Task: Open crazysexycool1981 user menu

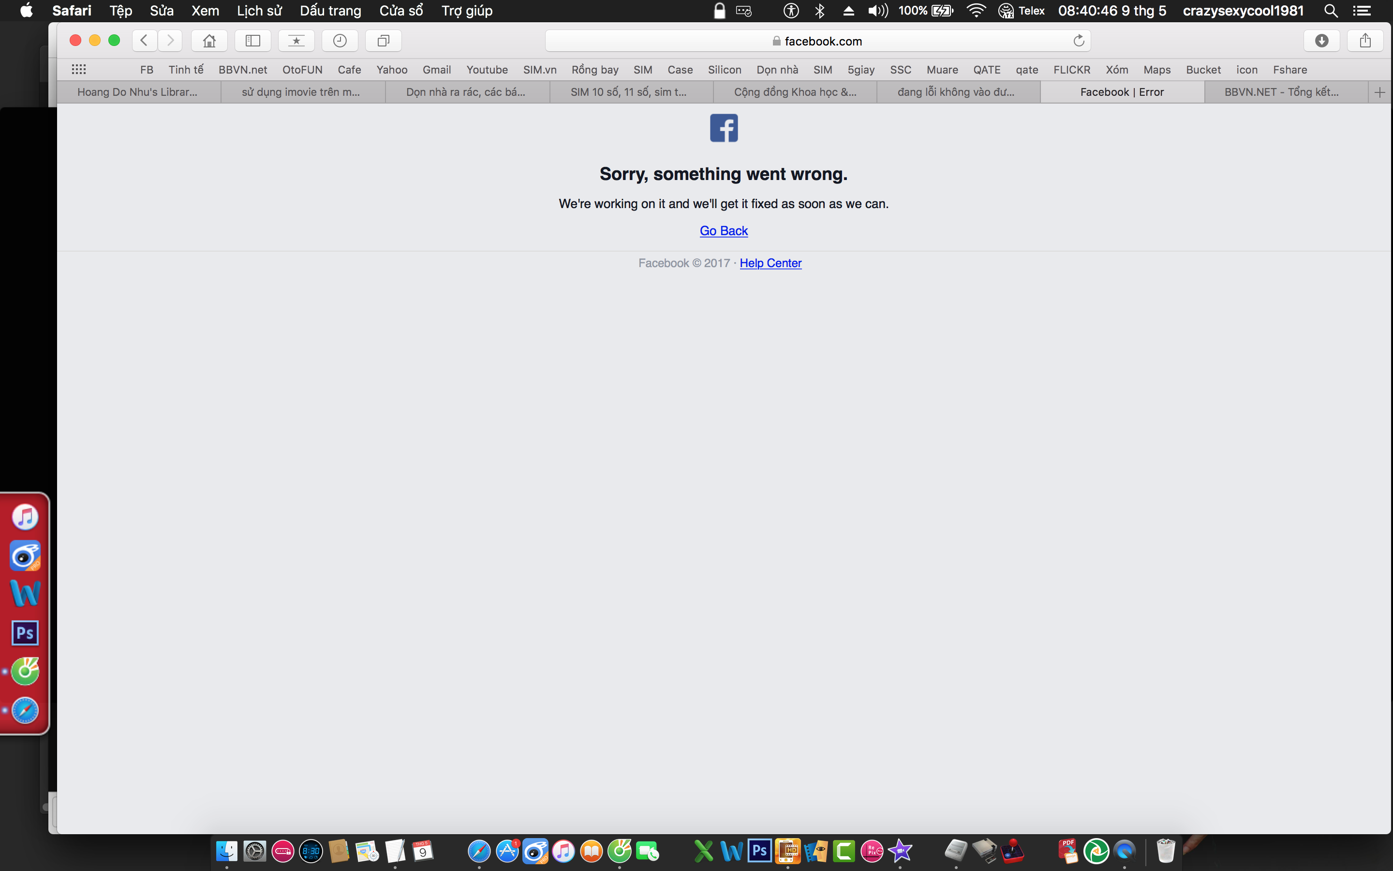Action: point(1243,10)
